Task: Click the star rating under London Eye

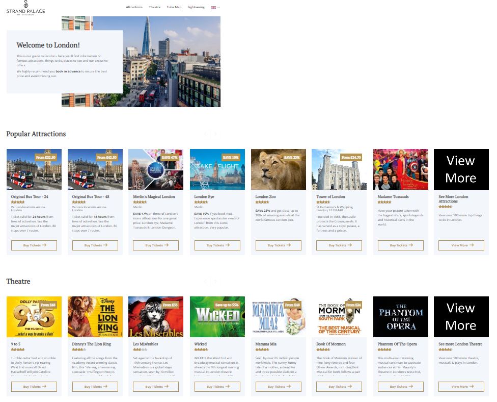Action: pyautogui.click(x=201, y=202)
